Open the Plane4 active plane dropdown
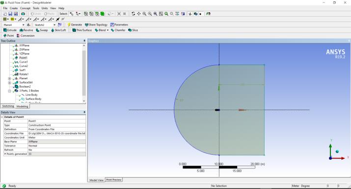Image resolution: width=351 pixels, height=189 pixels. click(23, 25)
